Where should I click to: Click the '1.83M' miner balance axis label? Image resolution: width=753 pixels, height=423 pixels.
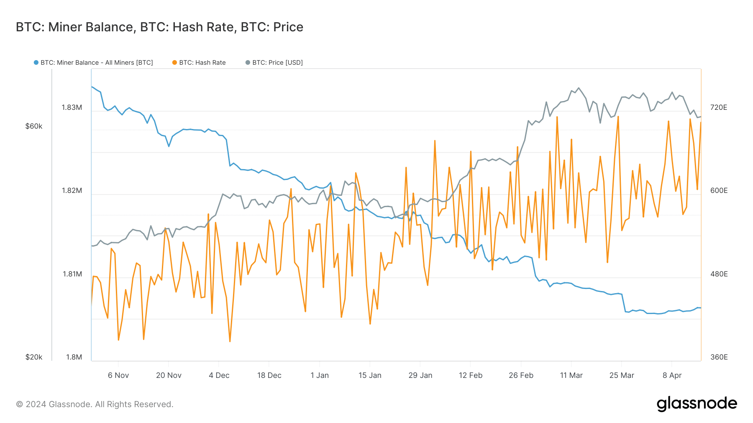(72, 108)
